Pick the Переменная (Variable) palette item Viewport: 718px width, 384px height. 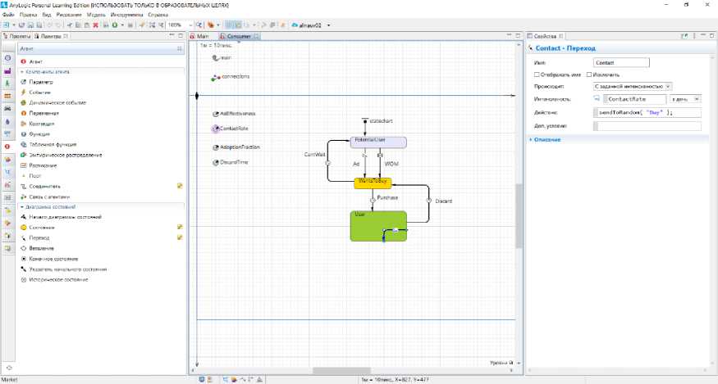tap(43, 113)
